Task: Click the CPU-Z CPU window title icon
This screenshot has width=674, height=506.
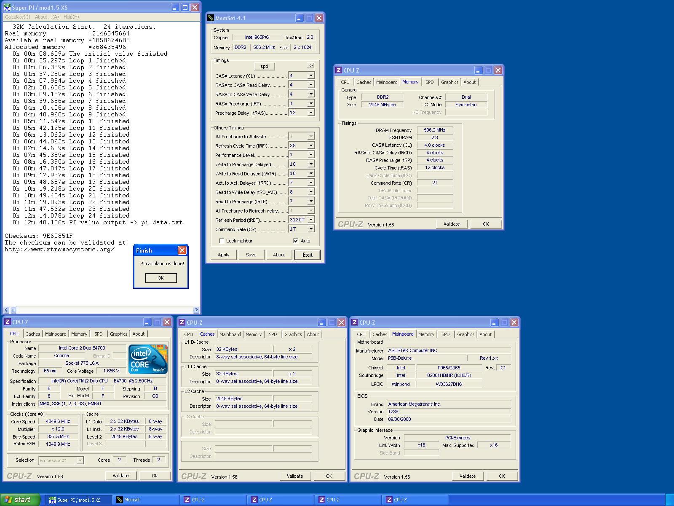Action: click(8, 322)
